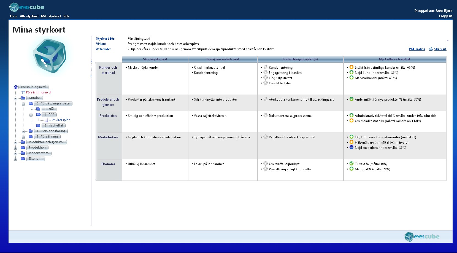Click the Förbättringsprojekt (6) column header
The height and width of the screenshot is (253, 457).
coord(300,59)
